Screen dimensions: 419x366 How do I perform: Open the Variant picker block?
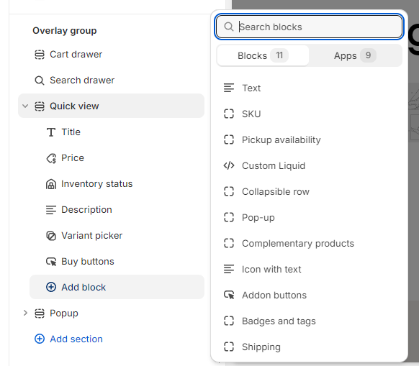[x=117, y=236]
